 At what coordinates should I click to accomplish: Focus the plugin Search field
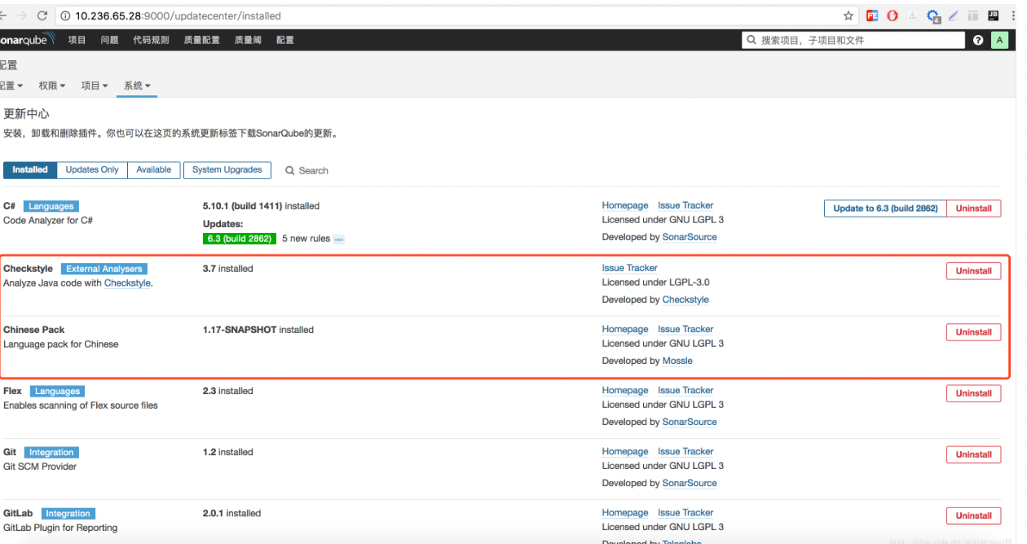pyautogui.click(x=314, y=171)
